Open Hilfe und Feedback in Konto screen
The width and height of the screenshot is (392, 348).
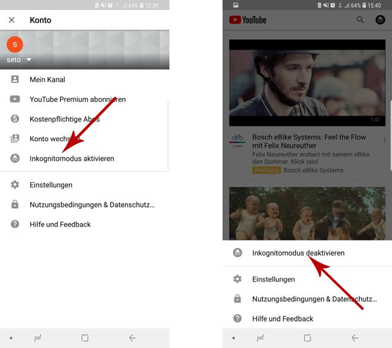tap(60, 225)
